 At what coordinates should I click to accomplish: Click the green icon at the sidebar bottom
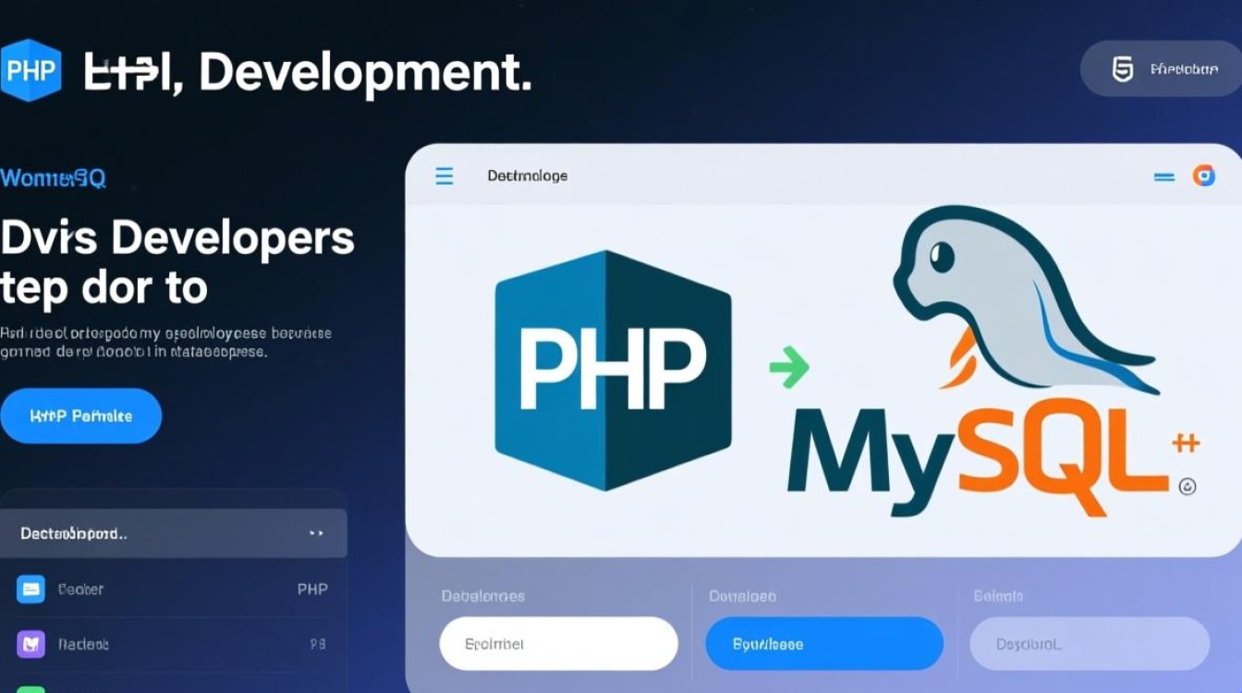(30, 688)
